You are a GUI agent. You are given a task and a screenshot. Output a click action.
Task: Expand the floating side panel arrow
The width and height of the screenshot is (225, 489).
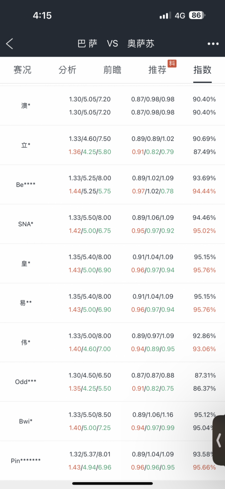(x=219, y=441)
